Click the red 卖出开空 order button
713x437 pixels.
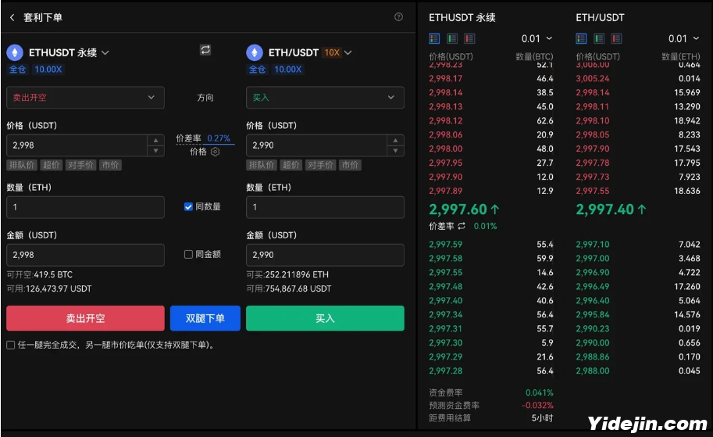point(85,318)
